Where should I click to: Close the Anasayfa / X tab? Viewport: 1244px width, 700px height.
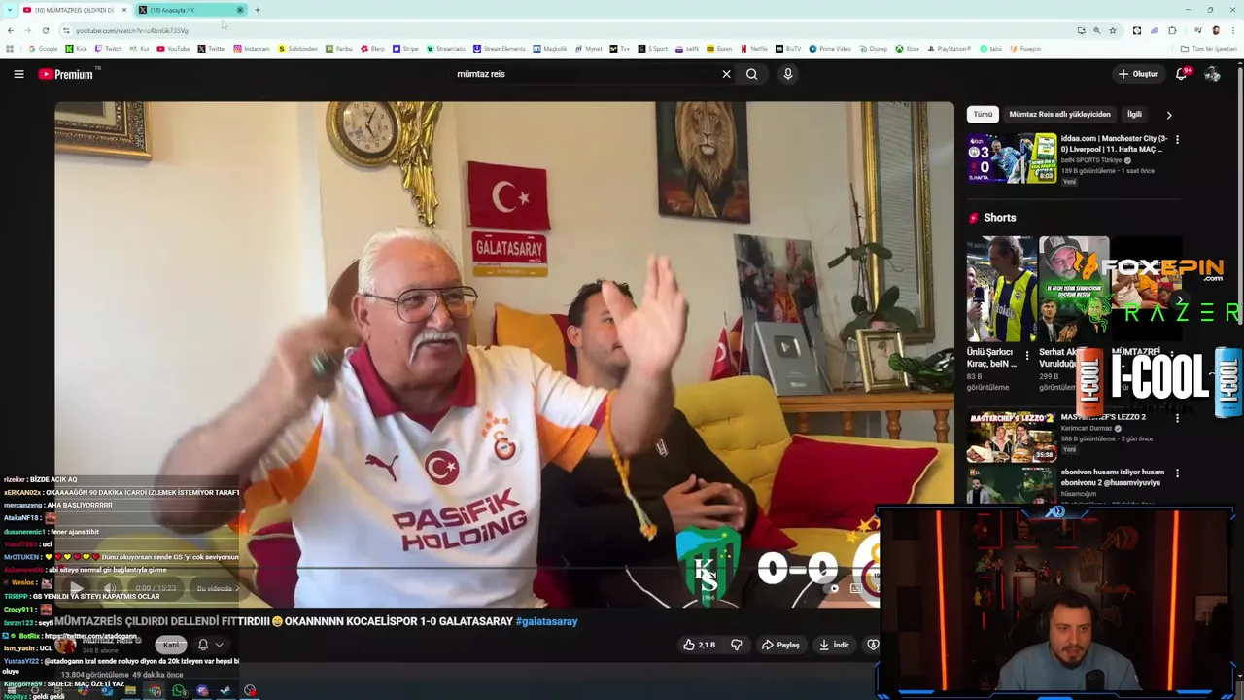point(240,10)
